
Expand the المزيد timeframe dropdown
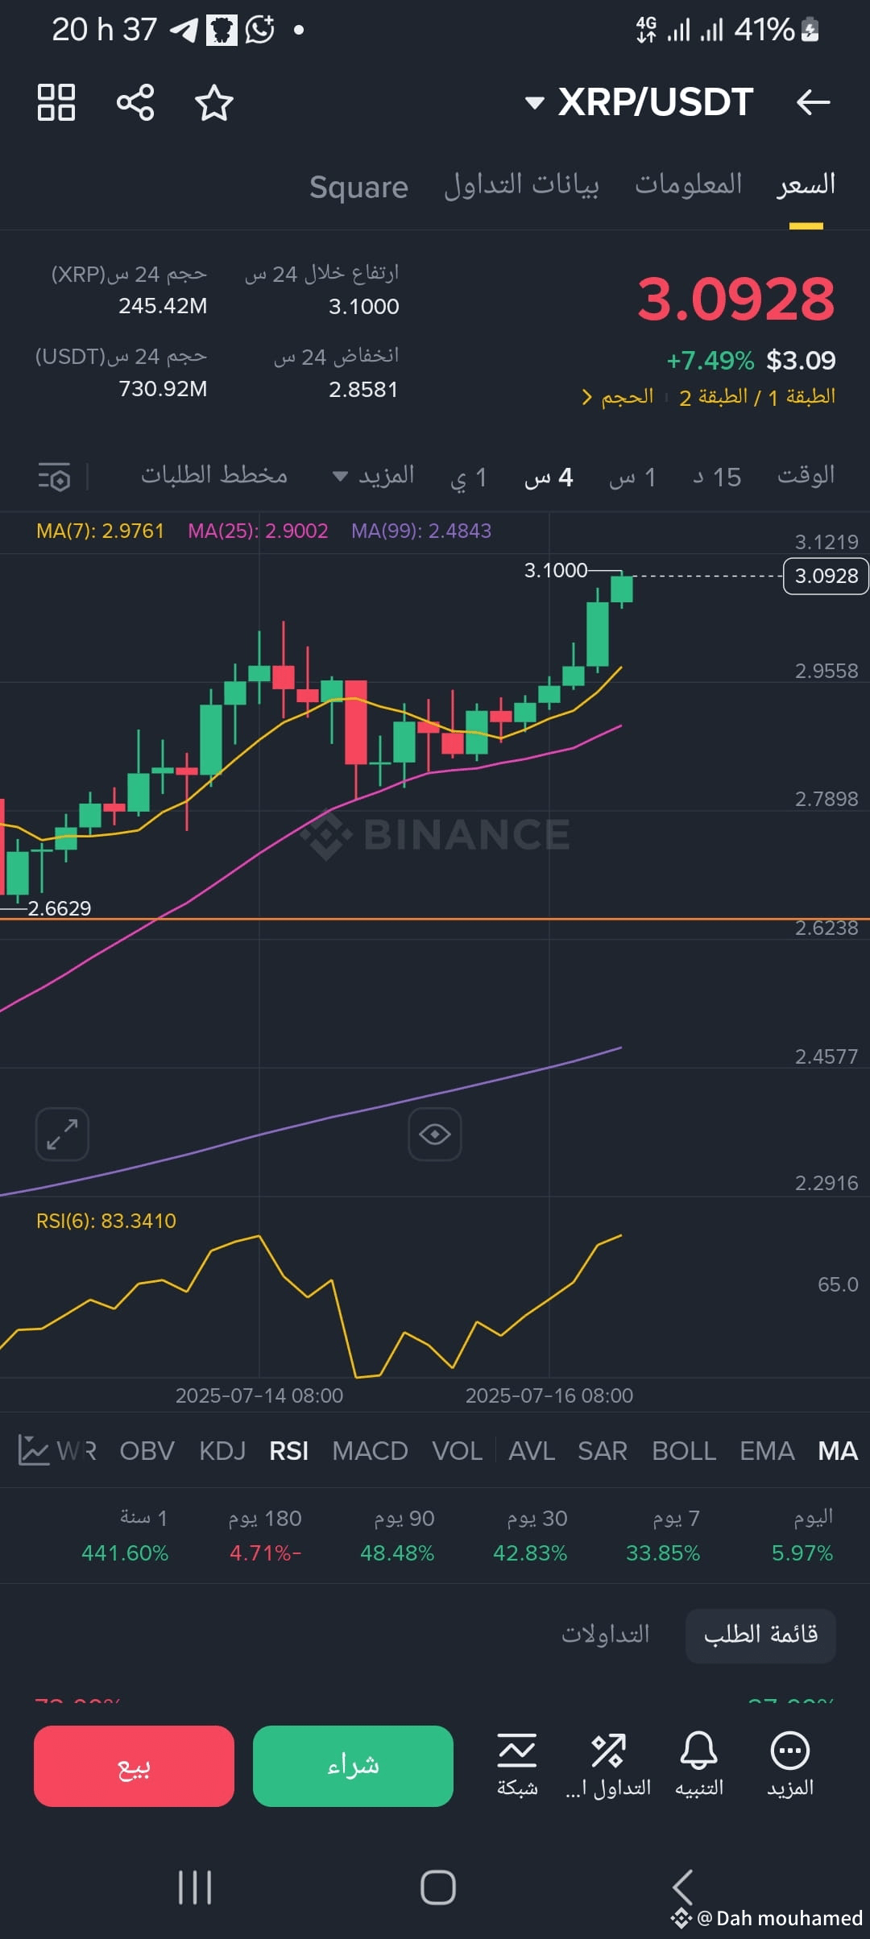point(374,476)
